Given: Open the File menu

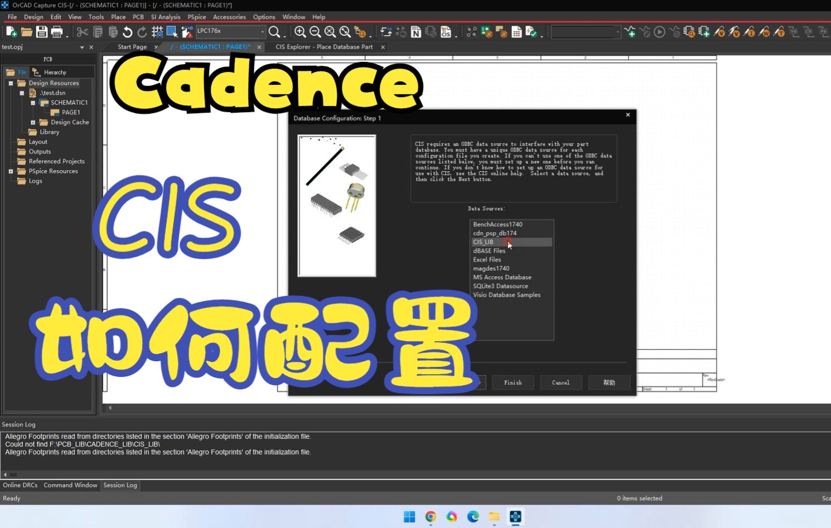Looking at the screenshot, I should [x=12, y=17].
